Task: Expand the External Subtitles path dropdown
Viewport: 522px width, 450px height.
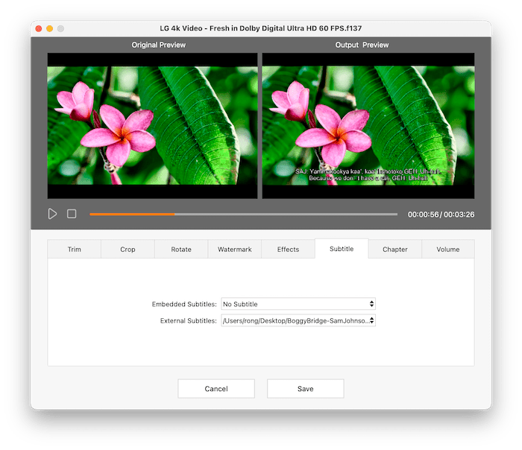Action: pyautogui.click(x=298, y=321)
